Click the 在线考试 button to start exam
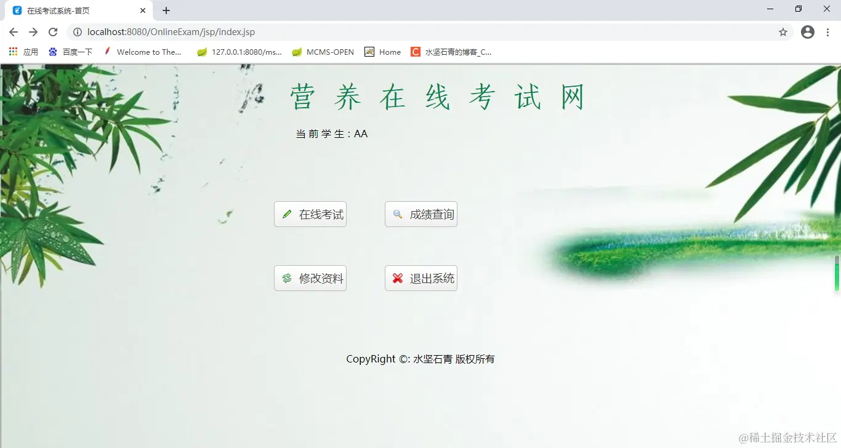 tap(310, 214)
